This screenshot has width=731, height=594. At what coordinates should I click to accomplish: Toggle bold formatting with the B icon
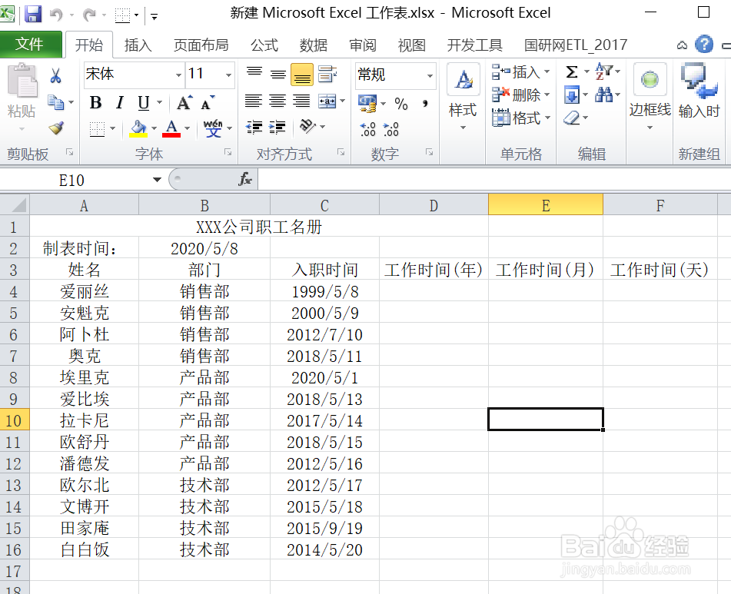tap(95, 102)
